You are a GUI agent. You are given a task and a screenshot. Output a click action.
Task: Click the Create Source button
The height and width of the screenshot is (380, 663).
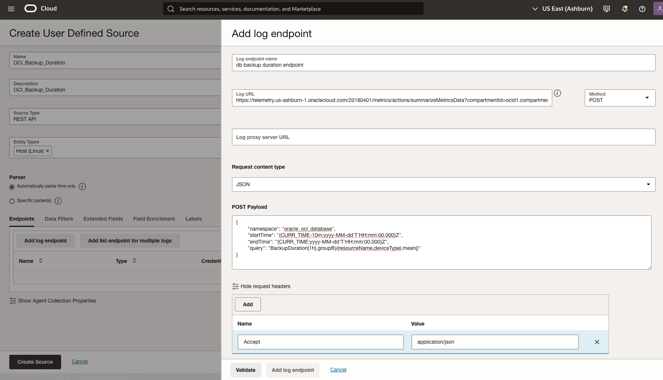pos(35,361)
